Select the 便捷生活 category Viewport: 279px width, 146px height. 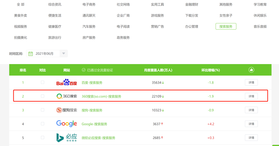pos(55,16)
